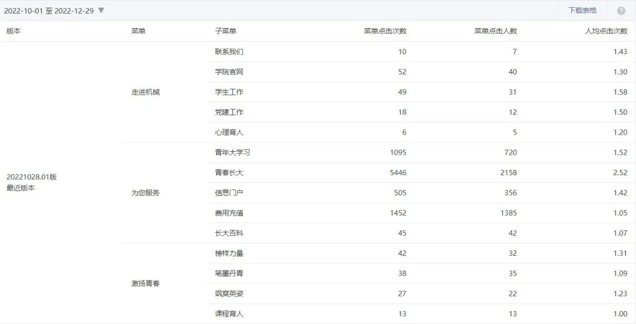Viewport: 636px width, 324px height.
Task: Click the 榜样力量 submenu row
Action: point(229,253)
